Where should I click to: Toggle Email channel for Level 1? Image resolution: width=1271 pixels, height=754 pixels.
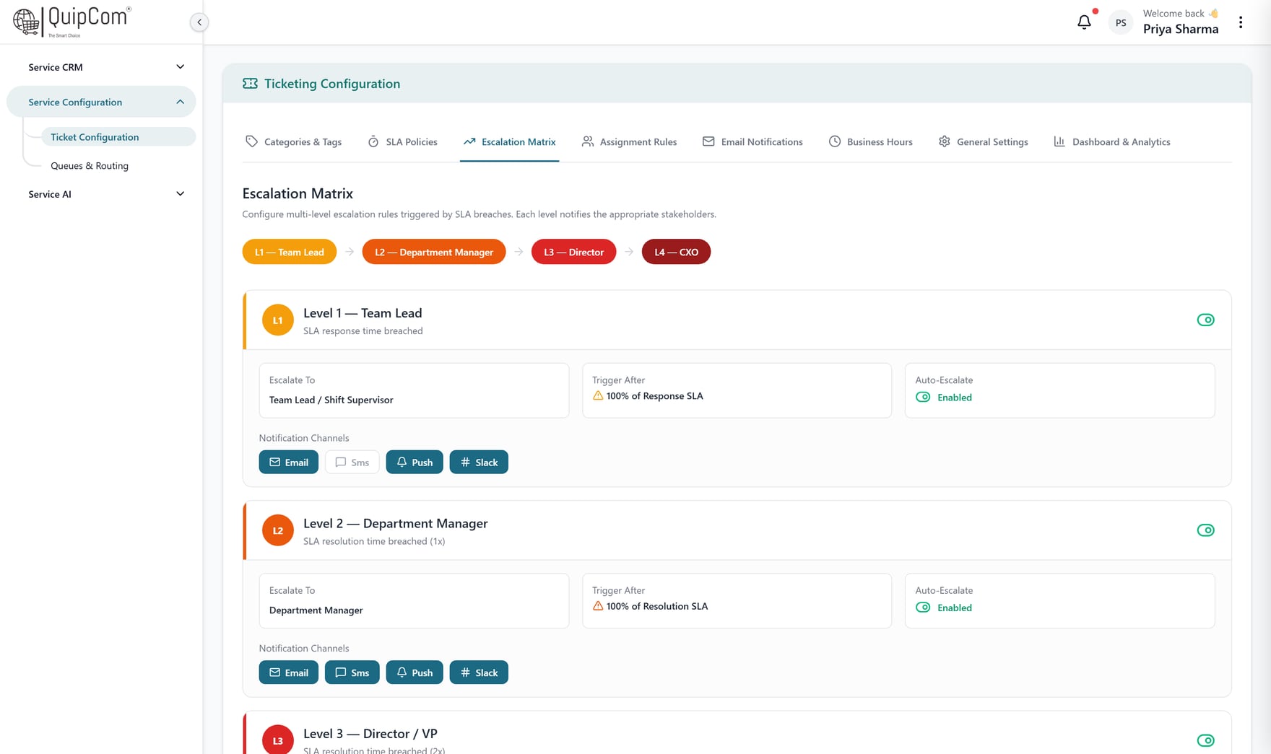click(x=288, y=462)
